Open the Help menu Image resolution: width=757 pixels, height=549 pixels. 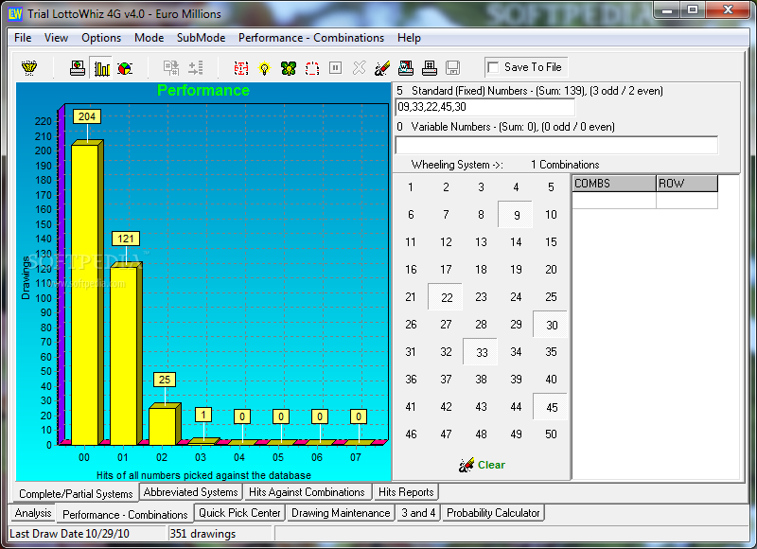[409, 38]
